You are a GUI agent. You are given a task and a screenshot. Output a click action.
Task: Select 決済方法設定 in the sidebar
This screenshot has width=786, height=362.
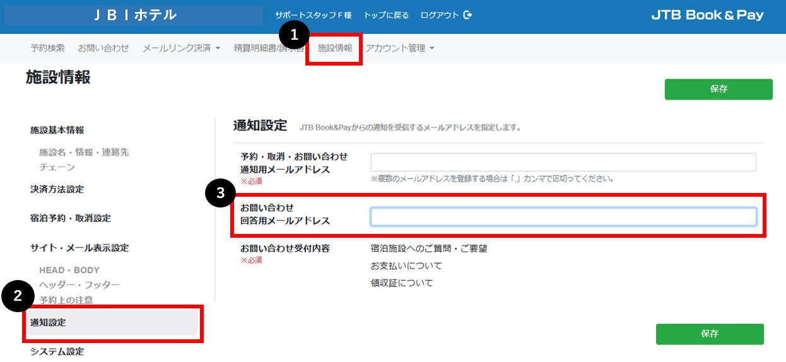(x=57, y=189)
